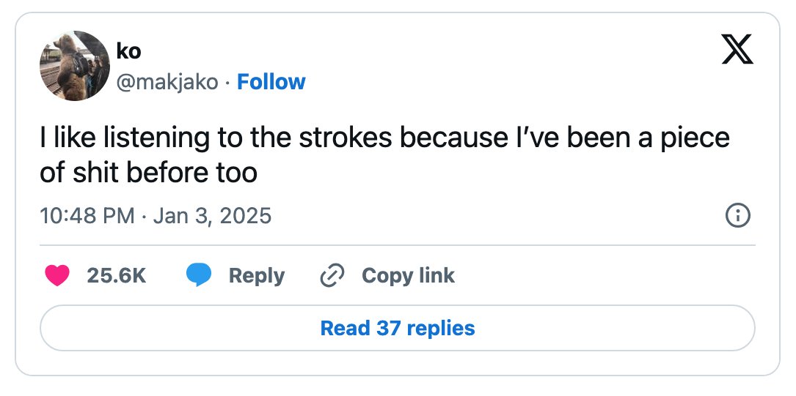This screenshot has height=396, width=796.
Task: Copy the tweet link using Copy link text
Action: 408,275
